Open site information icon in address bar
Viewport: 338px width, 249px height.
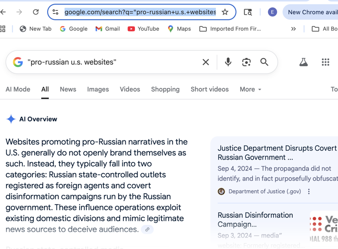(x=55, y=12)
